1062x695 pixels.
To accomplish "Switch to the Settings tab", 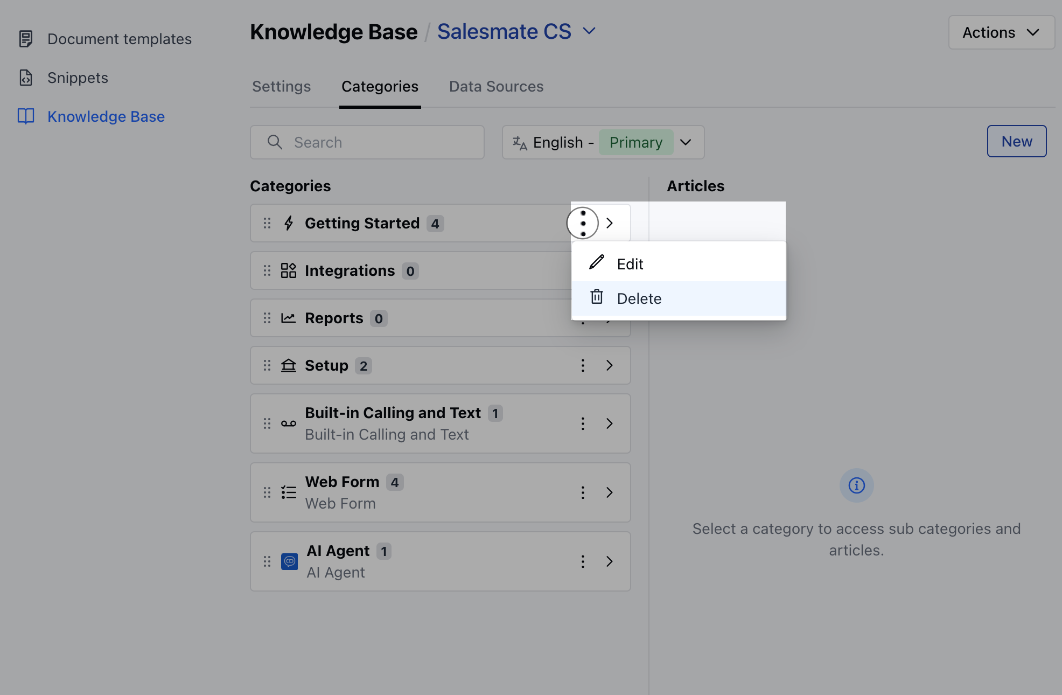I will click(x=281, y=86).
